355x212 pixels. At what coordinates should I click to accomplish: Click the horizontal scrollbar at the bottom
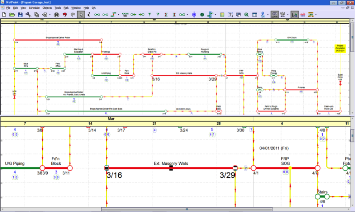(x=186, y=209)
